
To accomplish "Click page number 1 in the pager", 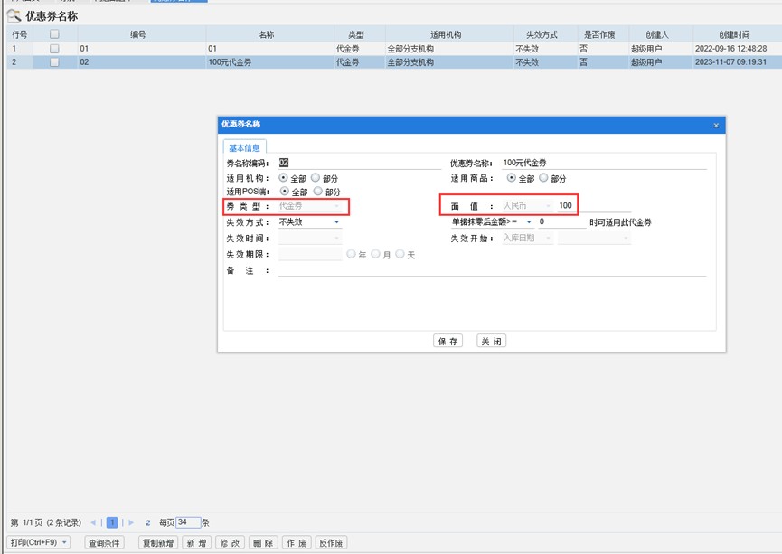I will tap(112, 522).
